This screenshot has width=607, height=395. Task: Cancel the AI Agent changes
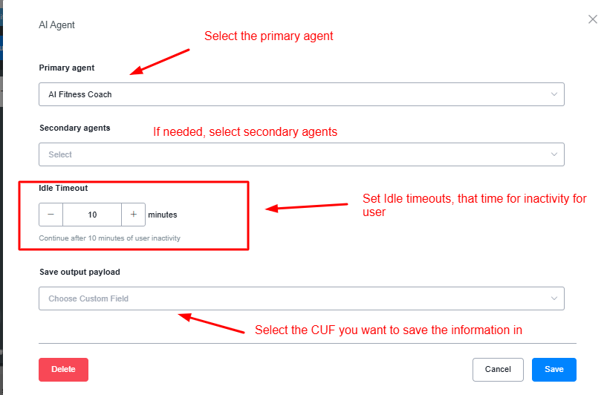(498, 369)
